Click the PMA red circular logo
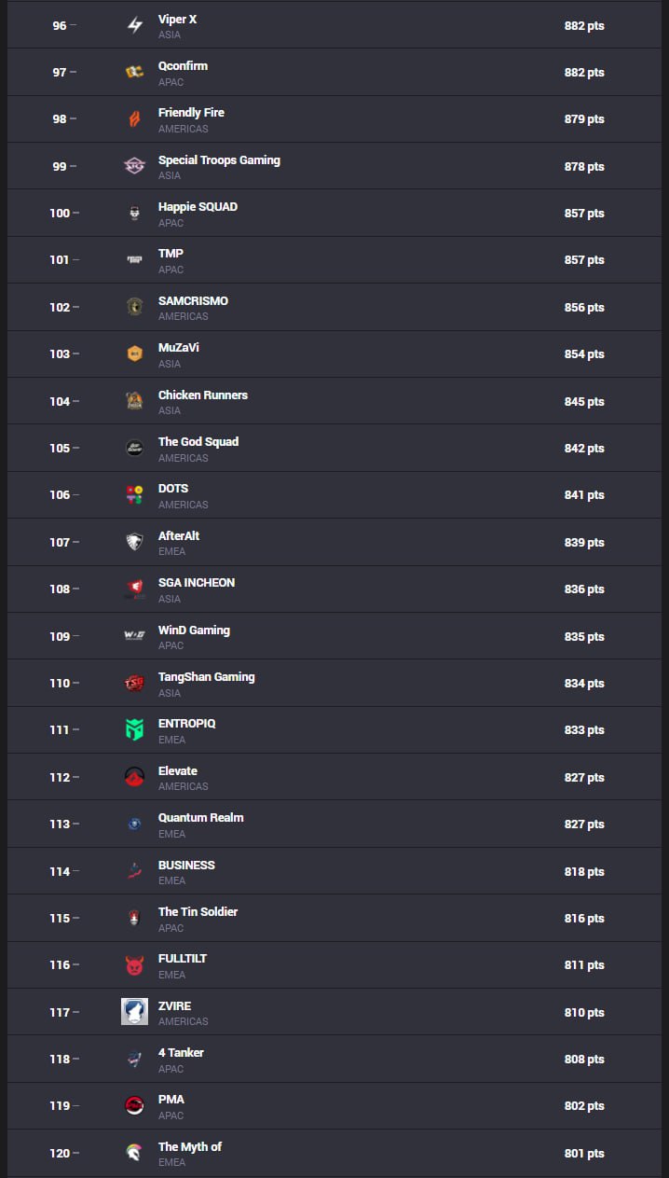The image size is (669, 1178). pyautogui.click(x=134, y=1105)
